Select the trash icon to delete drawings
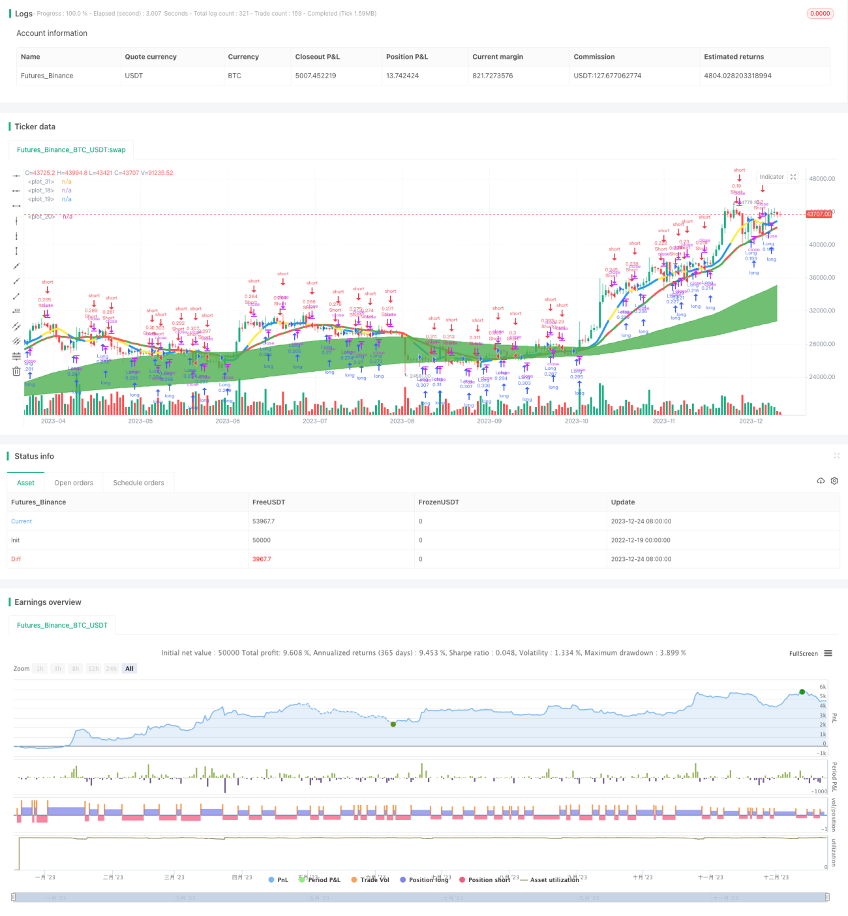 [x=16, y=371]
